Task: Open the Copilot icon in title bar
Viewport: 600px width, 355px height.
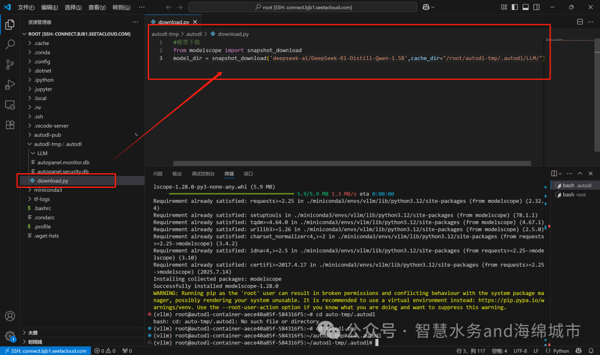Action: [426, 7]
